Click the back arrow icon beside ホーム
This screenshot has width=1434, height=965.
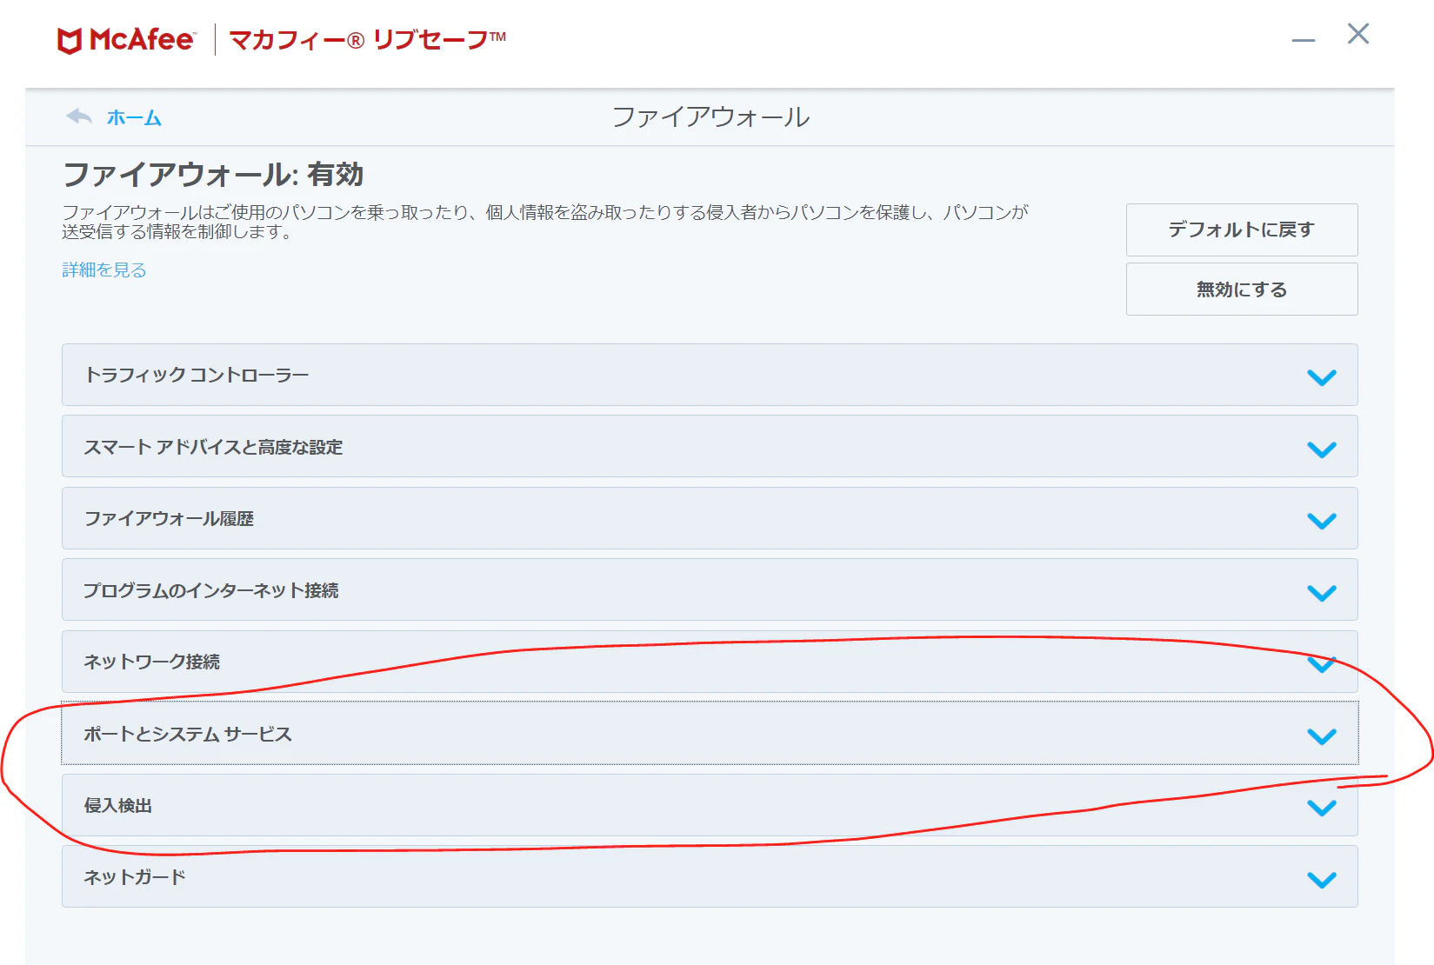pyautogui.click(x=79, y=116)
